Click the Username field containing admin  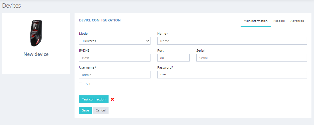click(115, 75)
